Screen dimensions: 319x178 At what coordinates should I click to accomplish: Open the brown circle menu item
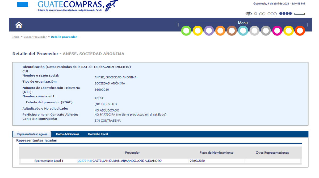pos(232,31)
